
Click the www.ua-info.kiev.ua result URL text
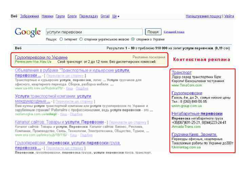(x=39, y=88)
